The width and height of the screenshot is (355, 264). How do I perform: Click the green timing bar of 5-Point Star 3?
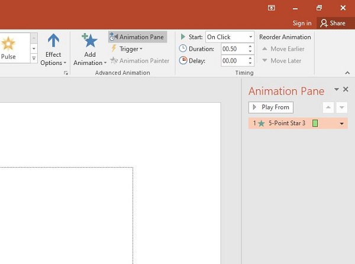(315, 123)
